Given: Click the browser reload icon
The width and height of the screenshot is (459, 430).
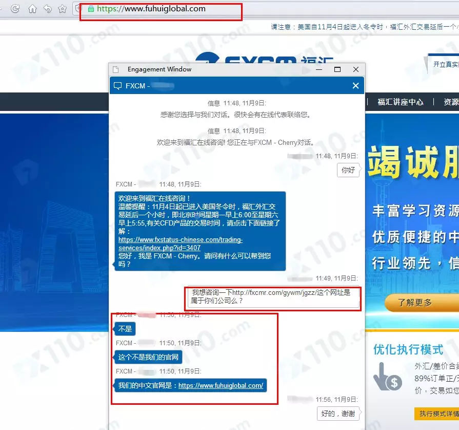Looking at the screenshot, I should 15,9.
